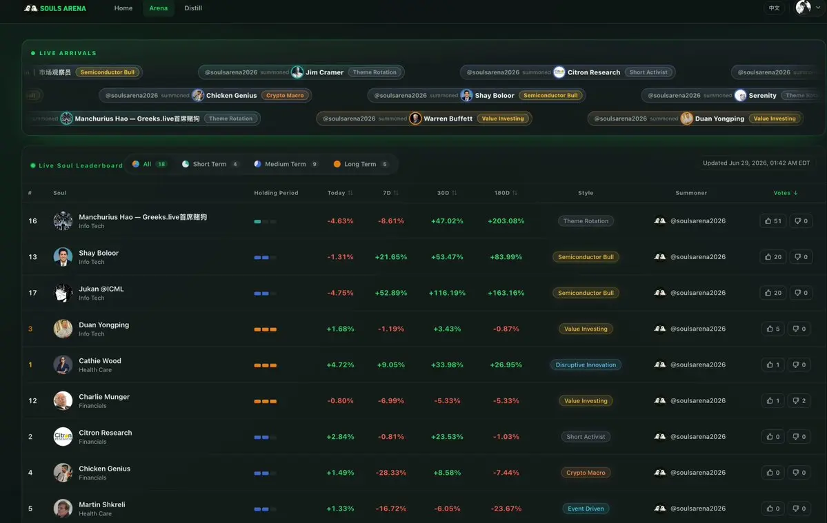The height and width of the screenshot is (523, 827).
Task: Sort by the 30D column
Action: 447,193
